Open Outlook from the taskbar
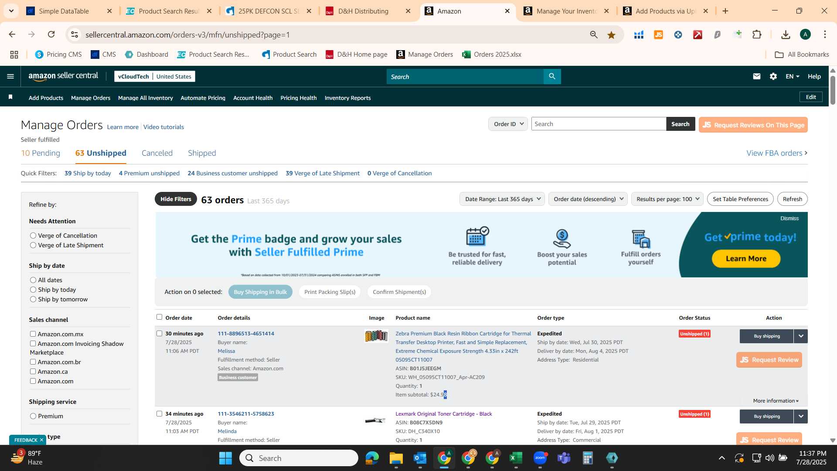The width and height of the screenshot is (837, 471). click(x=420, y=458)
